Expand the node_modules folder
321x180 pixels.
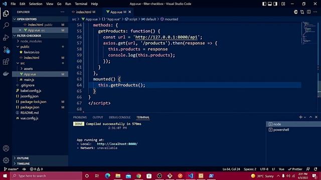pos(31,41)
